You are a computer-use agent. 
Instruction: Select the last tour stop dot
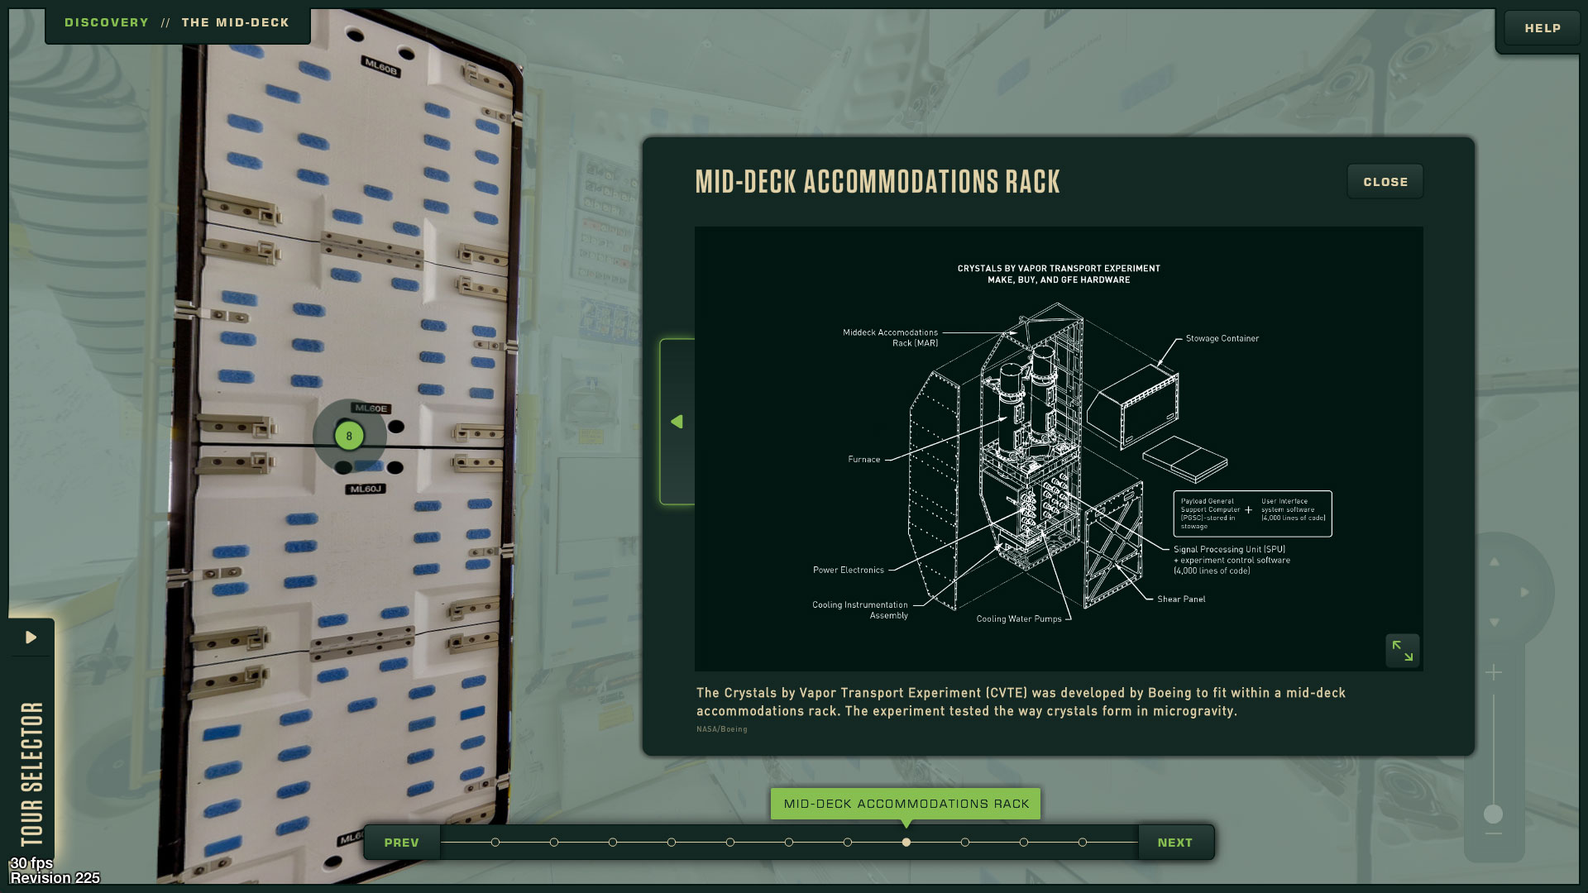1083,843
